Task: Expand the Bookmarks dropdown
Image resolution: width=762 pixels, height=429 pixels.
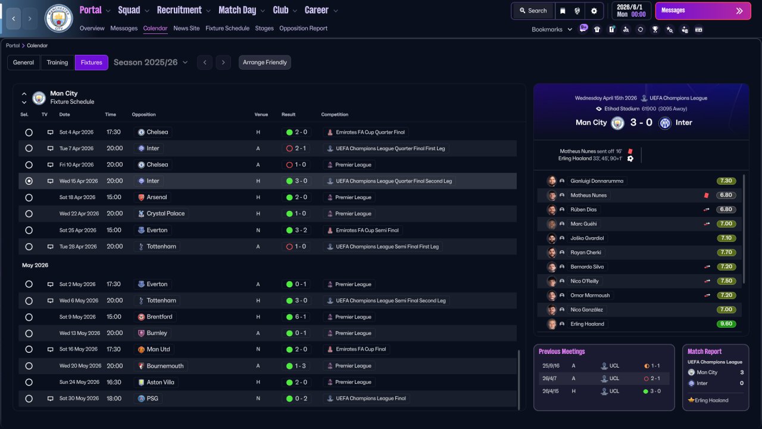Action: [552, 29]
